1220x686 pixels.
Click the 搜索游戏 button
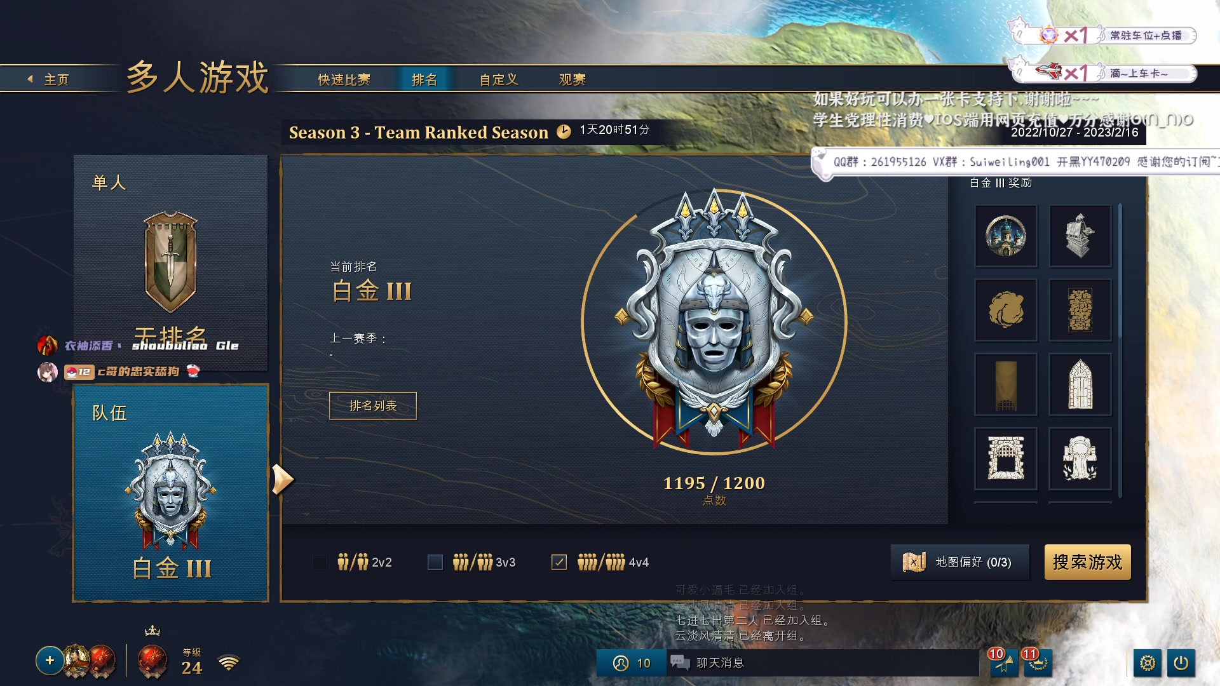tap(1087, 562)
